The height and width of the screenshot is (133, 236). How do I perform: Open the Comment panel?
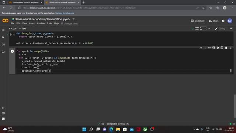[198, 21]
